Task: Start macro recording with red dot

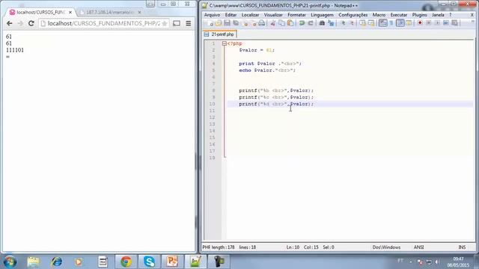Action: coord(420,23)
